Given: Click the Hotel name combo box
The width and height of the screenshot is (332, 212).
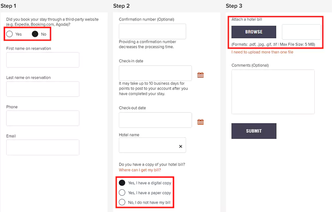Looking at the screenshot, I should click(x=148, y=145).
